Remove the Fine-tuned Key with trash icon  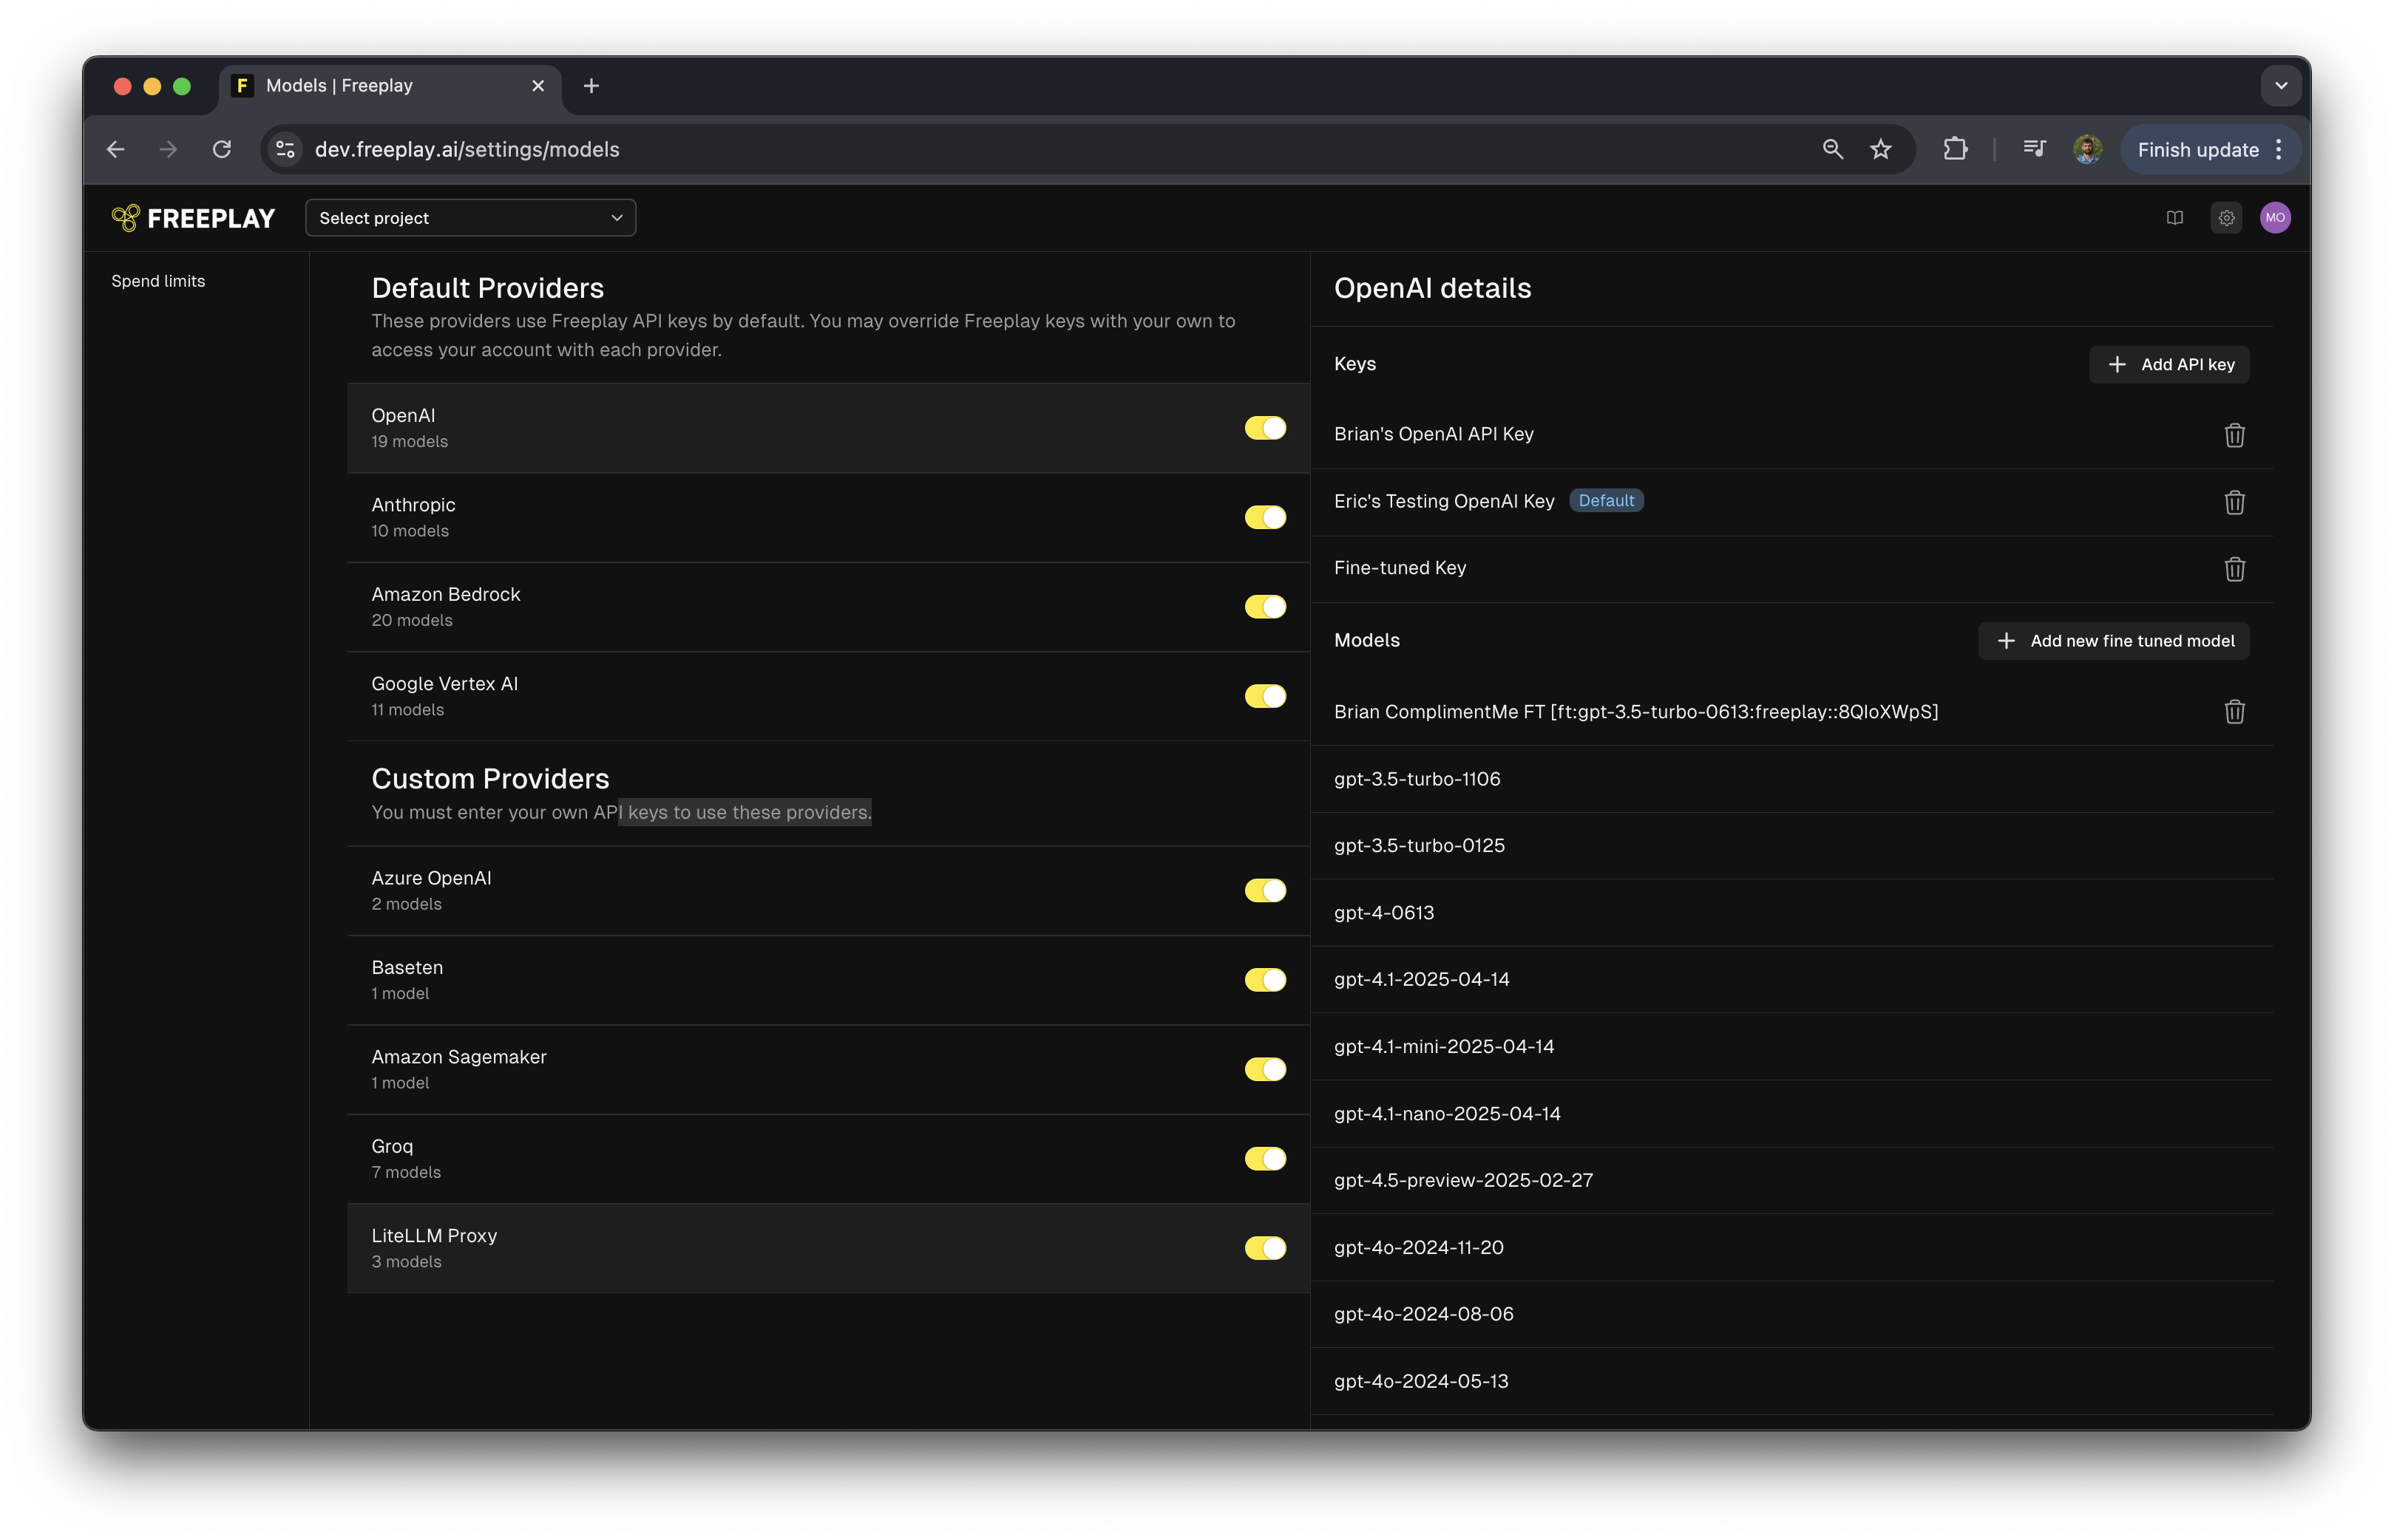2234,569
